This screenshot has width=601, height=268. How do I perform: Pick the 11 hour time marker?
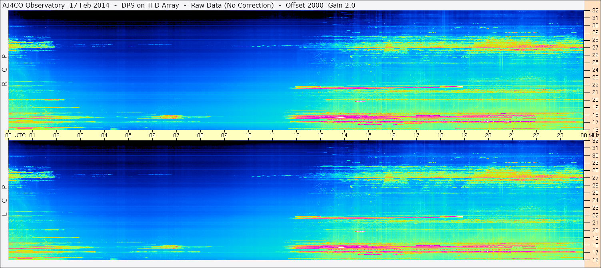[272, 135]
